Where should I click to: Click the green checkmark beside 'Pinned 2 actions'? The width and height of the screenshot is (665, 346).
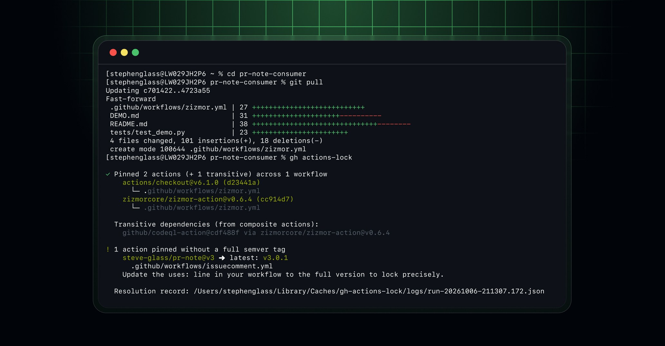(x=108, y=174)
